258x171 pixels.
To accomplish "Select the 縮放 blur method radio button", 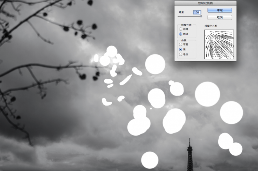I will tap(181, 34).
